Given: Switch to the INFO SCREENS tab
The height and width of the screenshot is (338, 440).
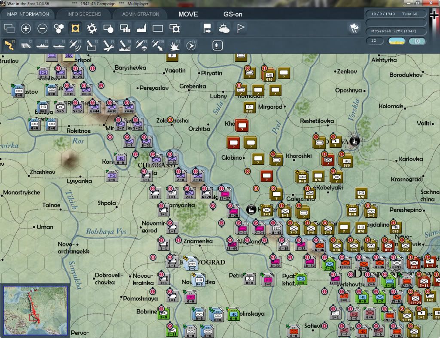Looking at the screenshot, I should [x=84, y=14].
